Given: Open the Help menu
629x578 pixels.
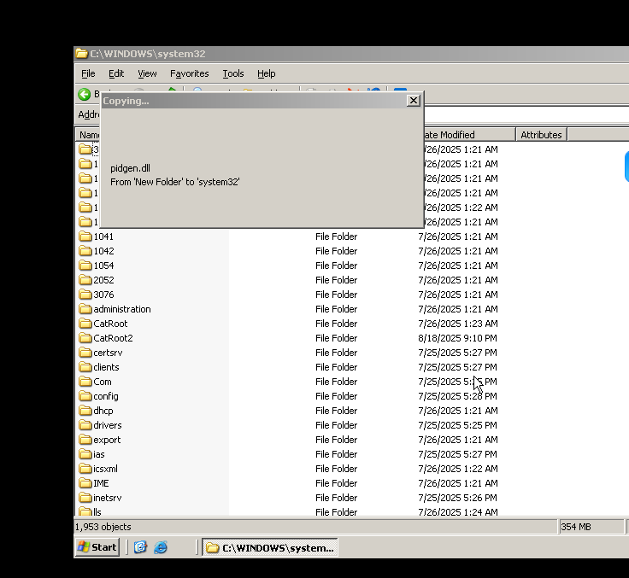Looking at the screenshot, I should [x=266, y=73].
